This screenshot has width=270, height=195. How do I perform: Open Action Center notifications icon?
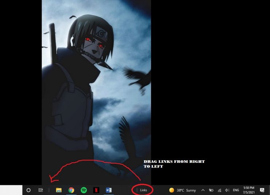262,190
